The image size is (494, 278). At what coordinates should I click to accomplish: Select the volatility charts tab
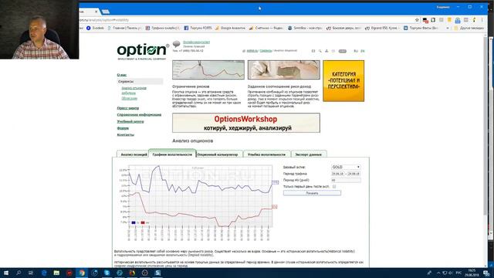[172, 154]
